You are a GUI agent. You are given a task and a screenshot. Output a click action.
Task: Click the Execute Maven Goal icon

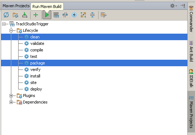[56, 15]
